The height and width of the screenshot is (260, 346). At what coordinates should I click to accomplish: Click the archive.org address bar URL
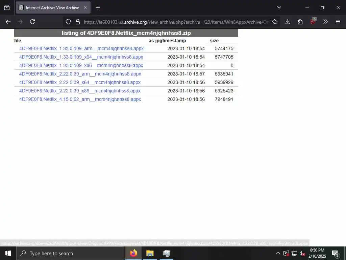pos(176,22)
